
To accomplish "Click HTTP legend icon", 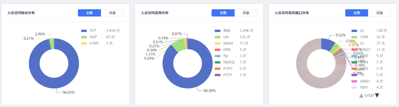I will pos(217,75).
